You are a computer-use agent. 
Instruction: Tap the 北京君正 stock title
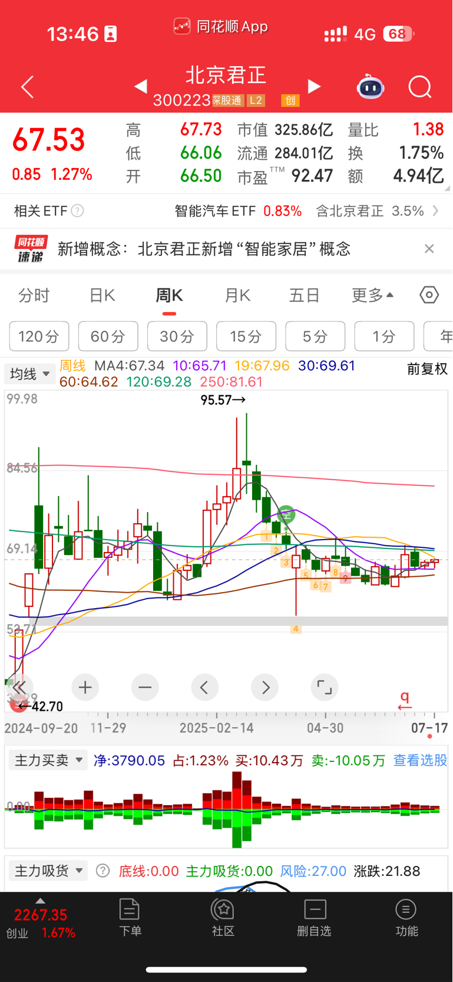[226, 75]
